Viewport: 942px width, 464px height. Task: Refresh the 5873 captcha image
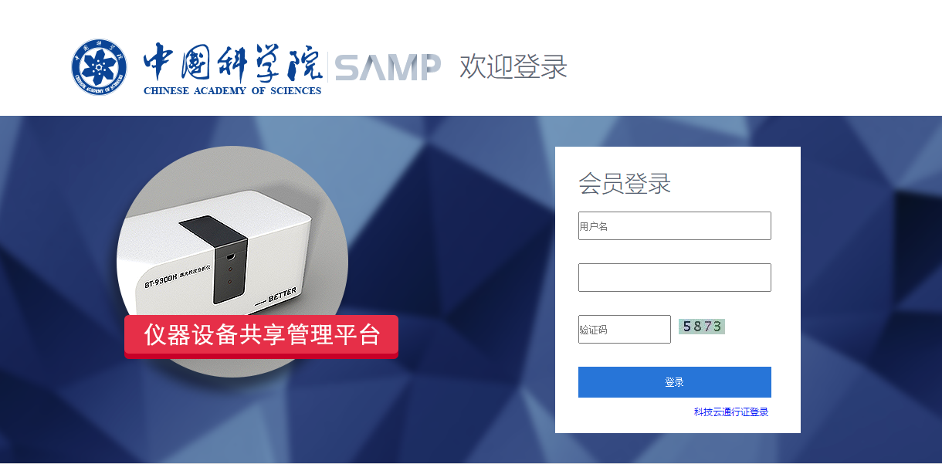pos(702,327)
